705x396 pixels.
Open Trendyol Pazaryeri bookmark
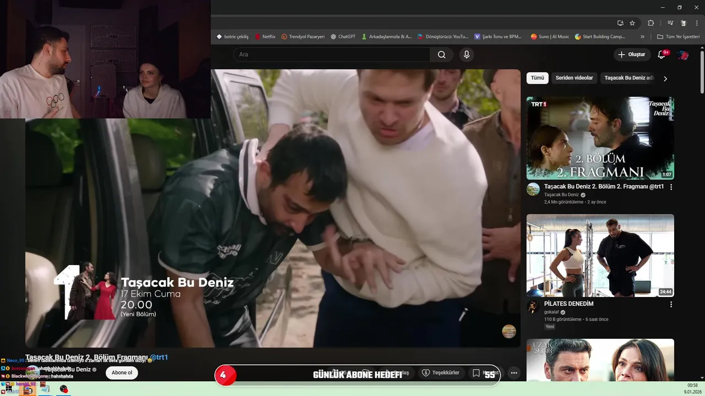click(303, 37)
